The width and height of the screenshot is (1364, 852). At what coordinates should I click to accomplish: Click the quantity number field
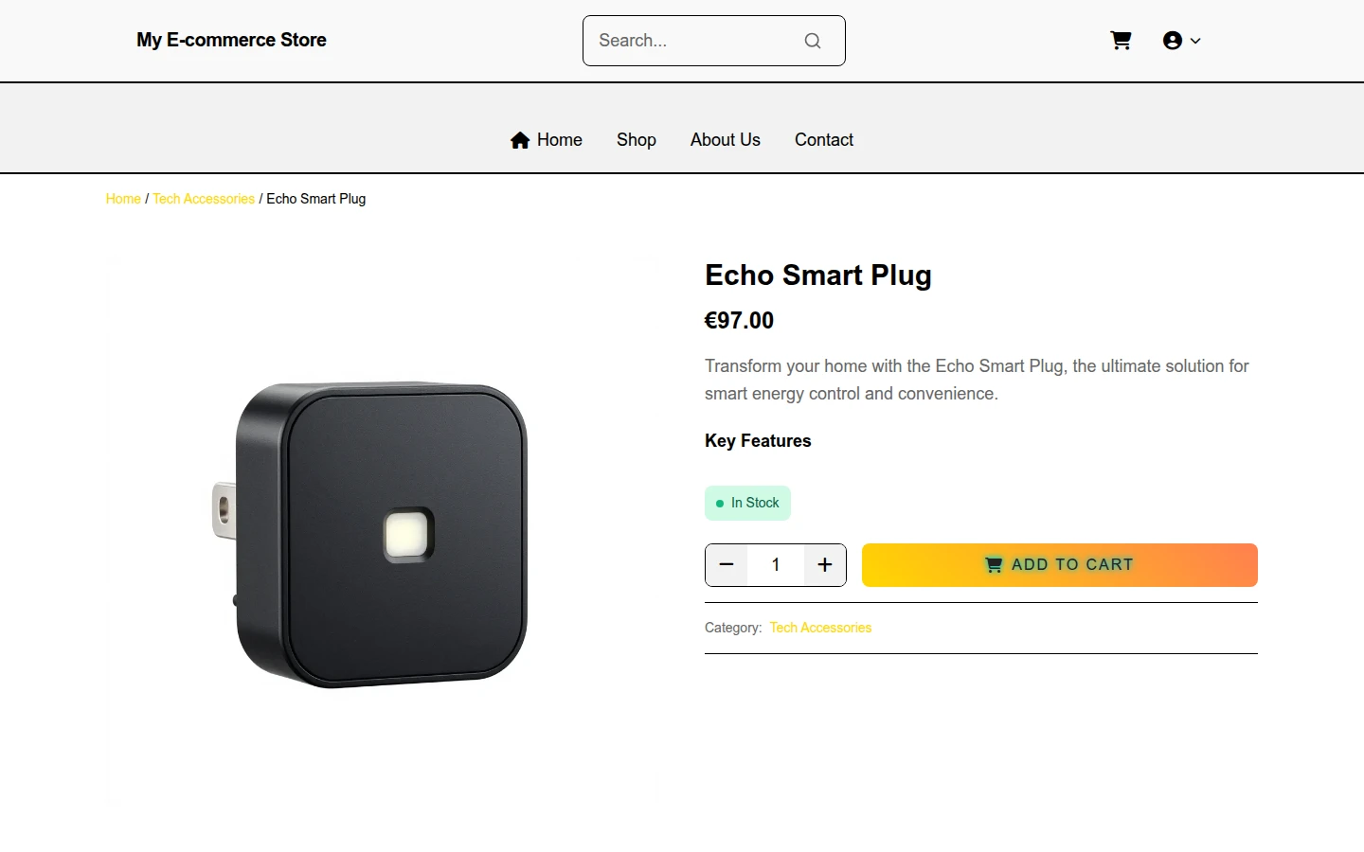click(776, 565)
